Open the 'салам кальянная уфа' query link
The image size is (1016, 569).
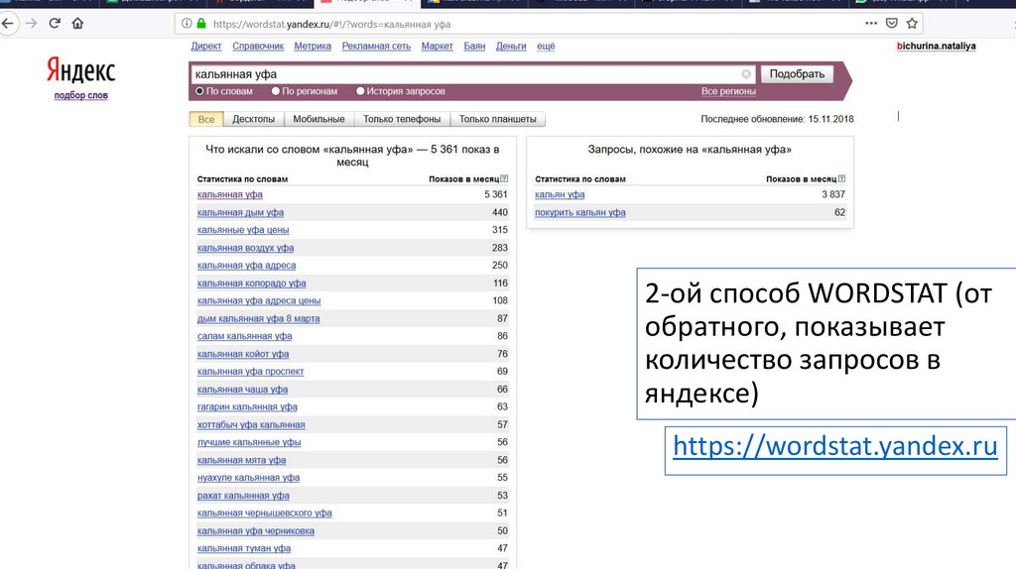coord(244,336)
